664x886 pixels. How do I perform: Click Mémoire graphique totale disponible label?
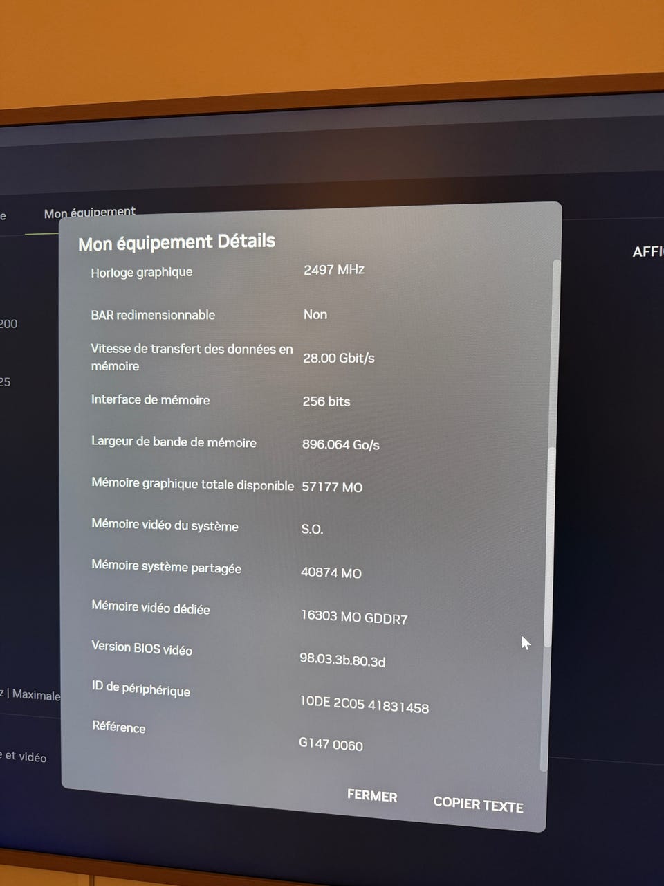click(x=192, y=484)
